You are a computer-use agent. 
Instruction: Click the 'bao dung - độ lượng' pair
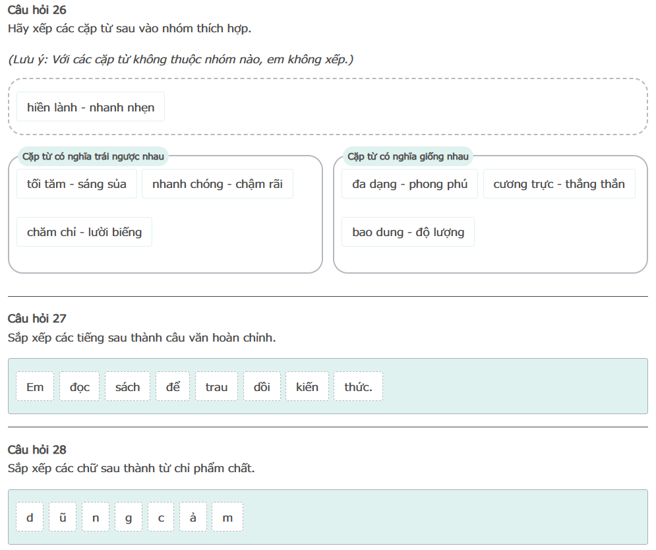click(x=408, y=232)
